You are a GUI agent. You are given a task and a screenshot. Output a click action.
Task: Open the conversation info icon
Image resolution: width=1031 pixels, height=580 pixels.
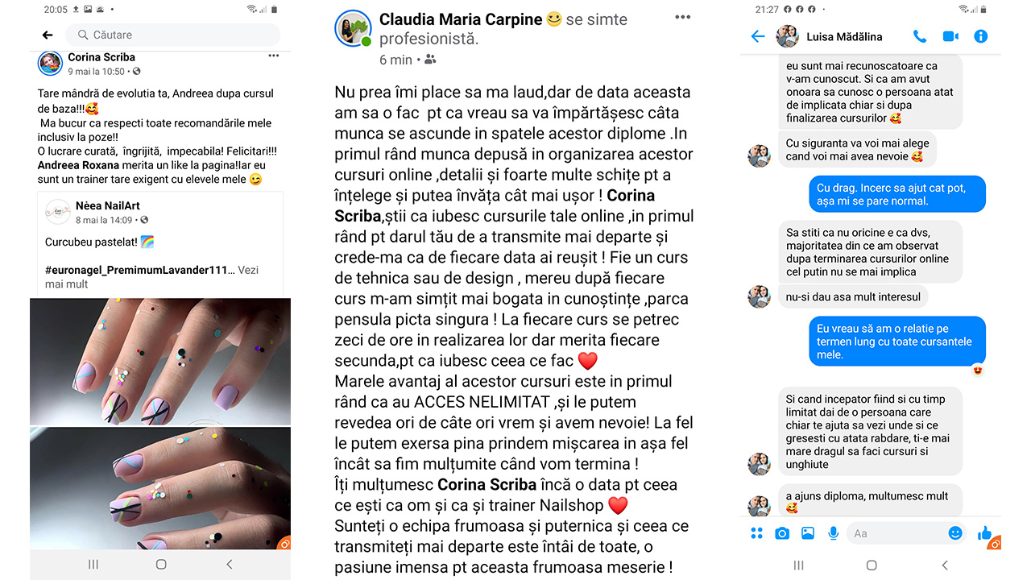pyautogui.click(x=980, y=36)
